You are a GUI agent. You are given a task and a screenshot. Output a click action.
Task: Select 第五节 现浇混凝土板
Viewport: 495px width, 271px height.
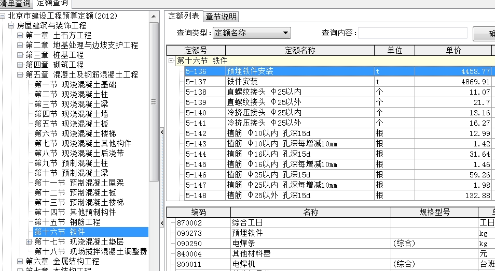point(71,124)
